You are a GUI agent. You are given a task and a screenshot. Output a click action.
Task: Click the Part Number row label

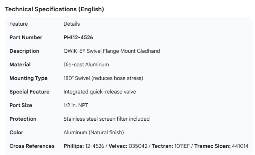26,37
